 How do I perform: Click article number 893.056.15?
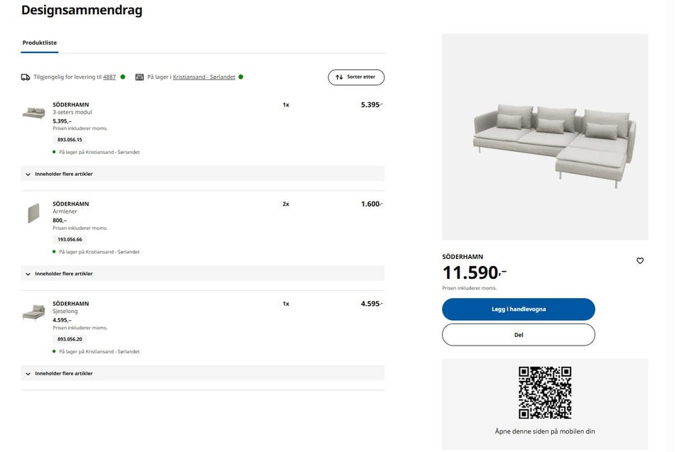[70, 140]
